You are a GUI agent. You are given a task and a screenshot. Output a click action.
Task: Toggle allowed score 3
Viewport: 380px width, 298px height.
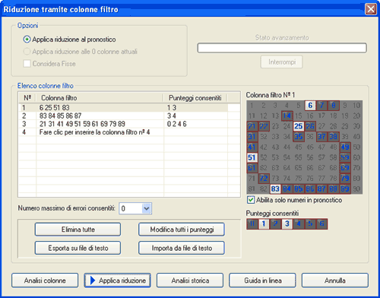287,223
